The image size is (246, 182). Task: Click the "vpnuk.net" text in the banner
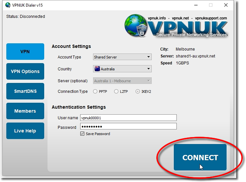click(180, 18)
